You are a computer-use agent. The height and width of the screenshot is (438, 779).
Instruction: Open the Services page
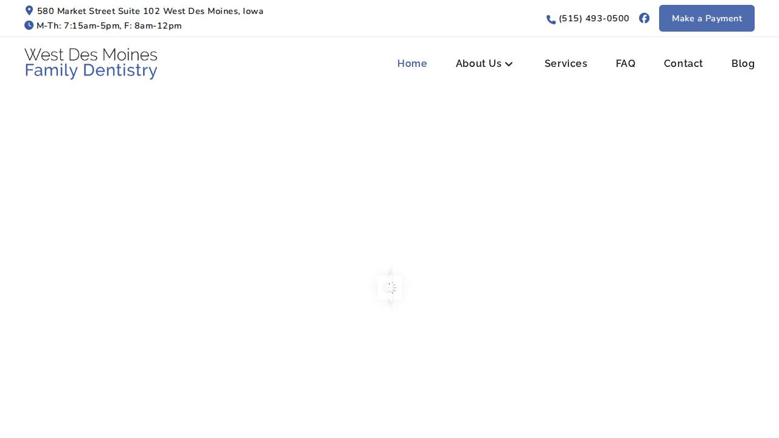pyautogui.click(x=566, y=63)
